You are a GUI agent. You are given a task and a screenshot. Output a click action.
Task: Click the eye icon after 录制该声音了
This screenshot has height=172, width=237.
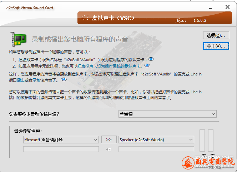64,79
